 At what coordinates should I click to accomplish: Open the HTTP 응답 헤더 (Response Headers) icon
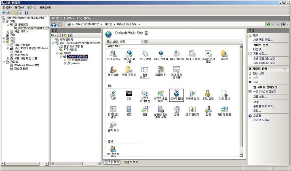click(161, 96)
